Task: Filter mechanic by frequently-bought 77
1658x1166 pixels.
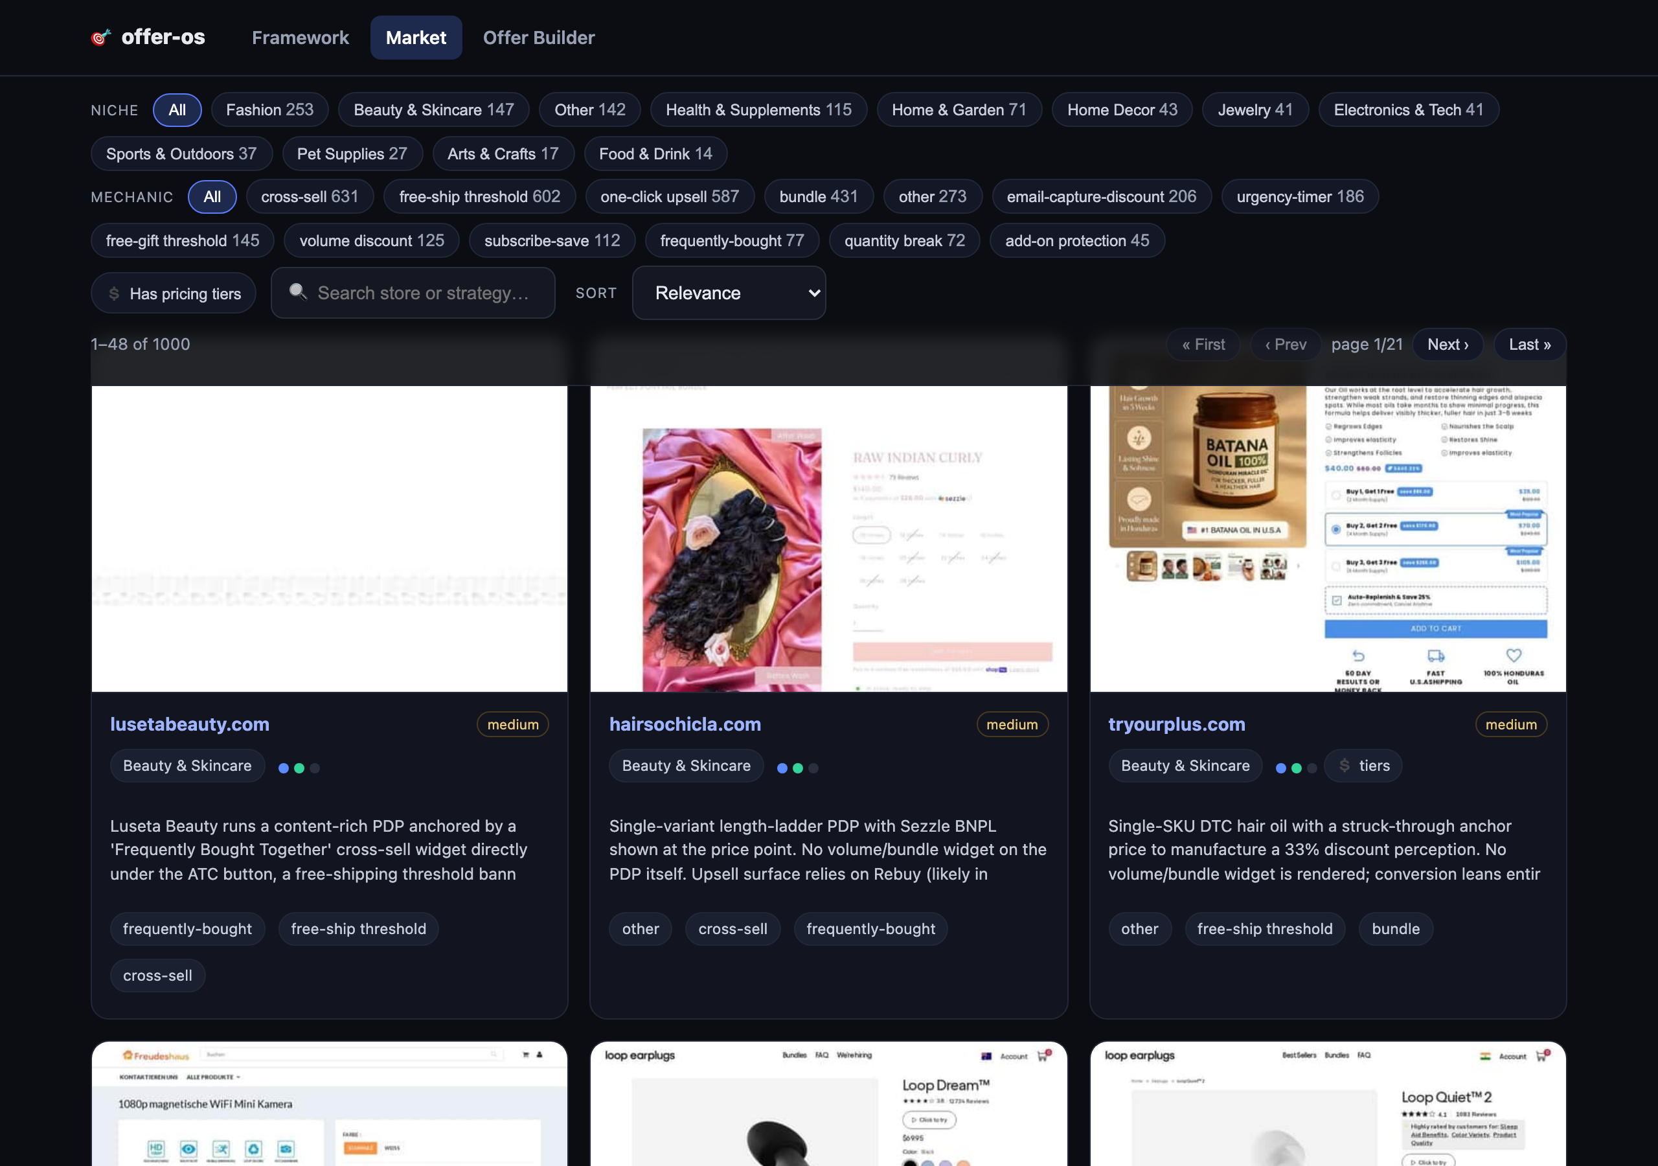Action: [x=732, y=240]
